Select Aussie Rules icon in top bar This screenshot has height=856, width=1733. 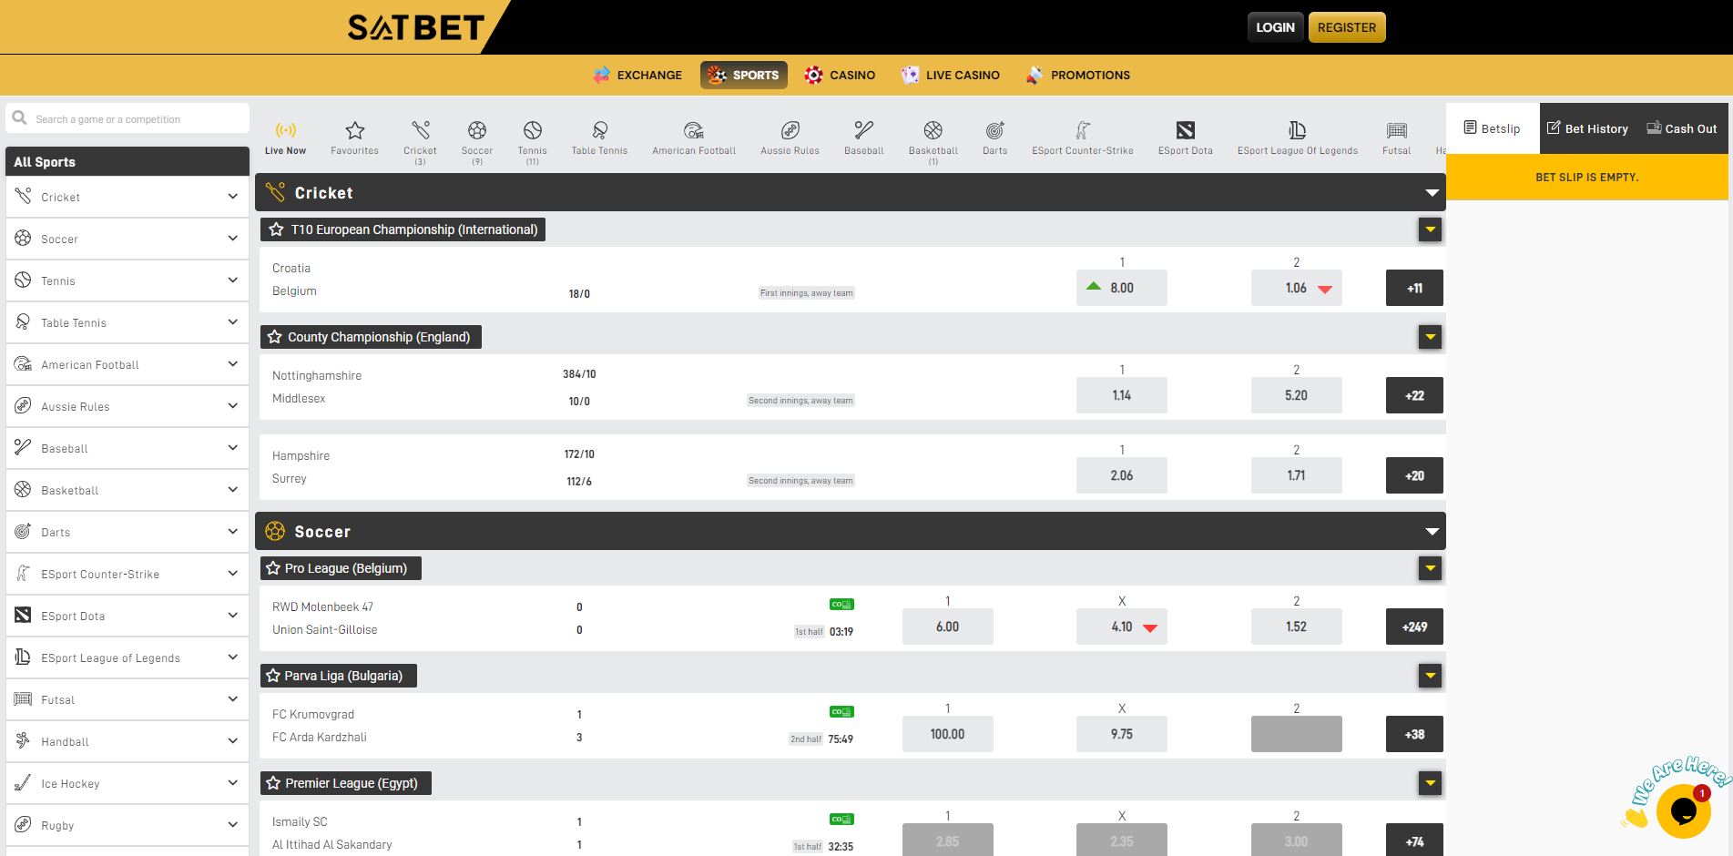pyautogui.click(x=790, y=130)
